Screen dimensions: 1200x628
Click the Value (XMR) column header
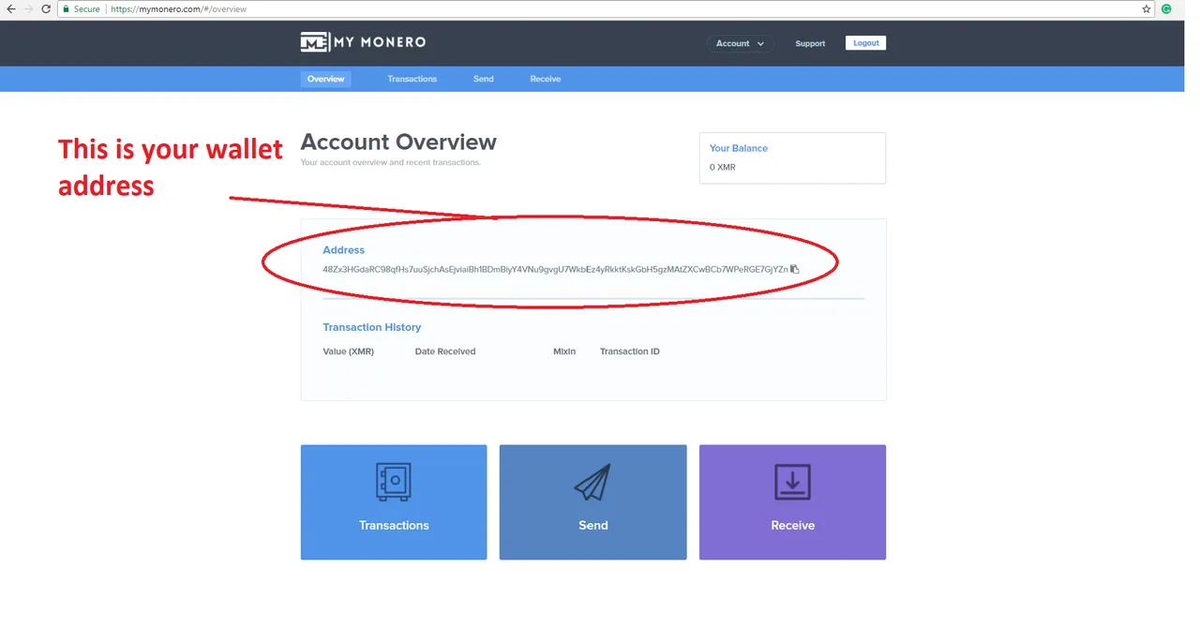tap(348, 351)
